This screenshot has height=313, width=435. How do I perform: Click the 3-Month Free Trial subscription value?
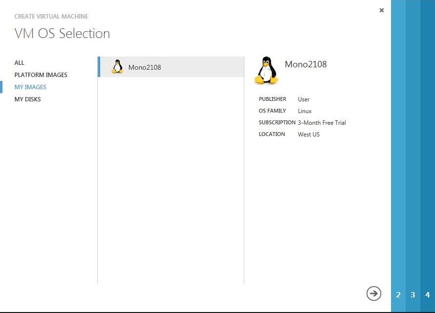pyautogui.click(x=322, y=123)
